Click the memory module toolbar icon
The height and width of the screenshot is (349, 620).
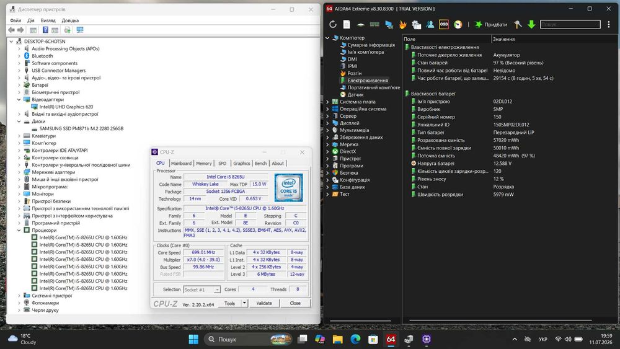pos(374,25)
